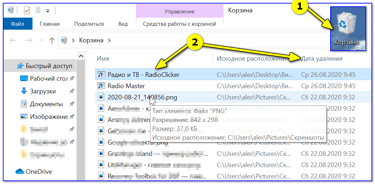Switch to the Главная ribbon tab
The height and width of the screenshot is (184, 375).
pyautogui.click(x=49, y=24)
